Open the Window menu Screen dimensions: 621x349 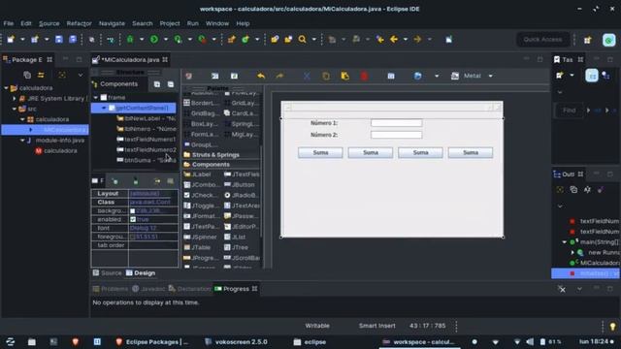(217, 23)
